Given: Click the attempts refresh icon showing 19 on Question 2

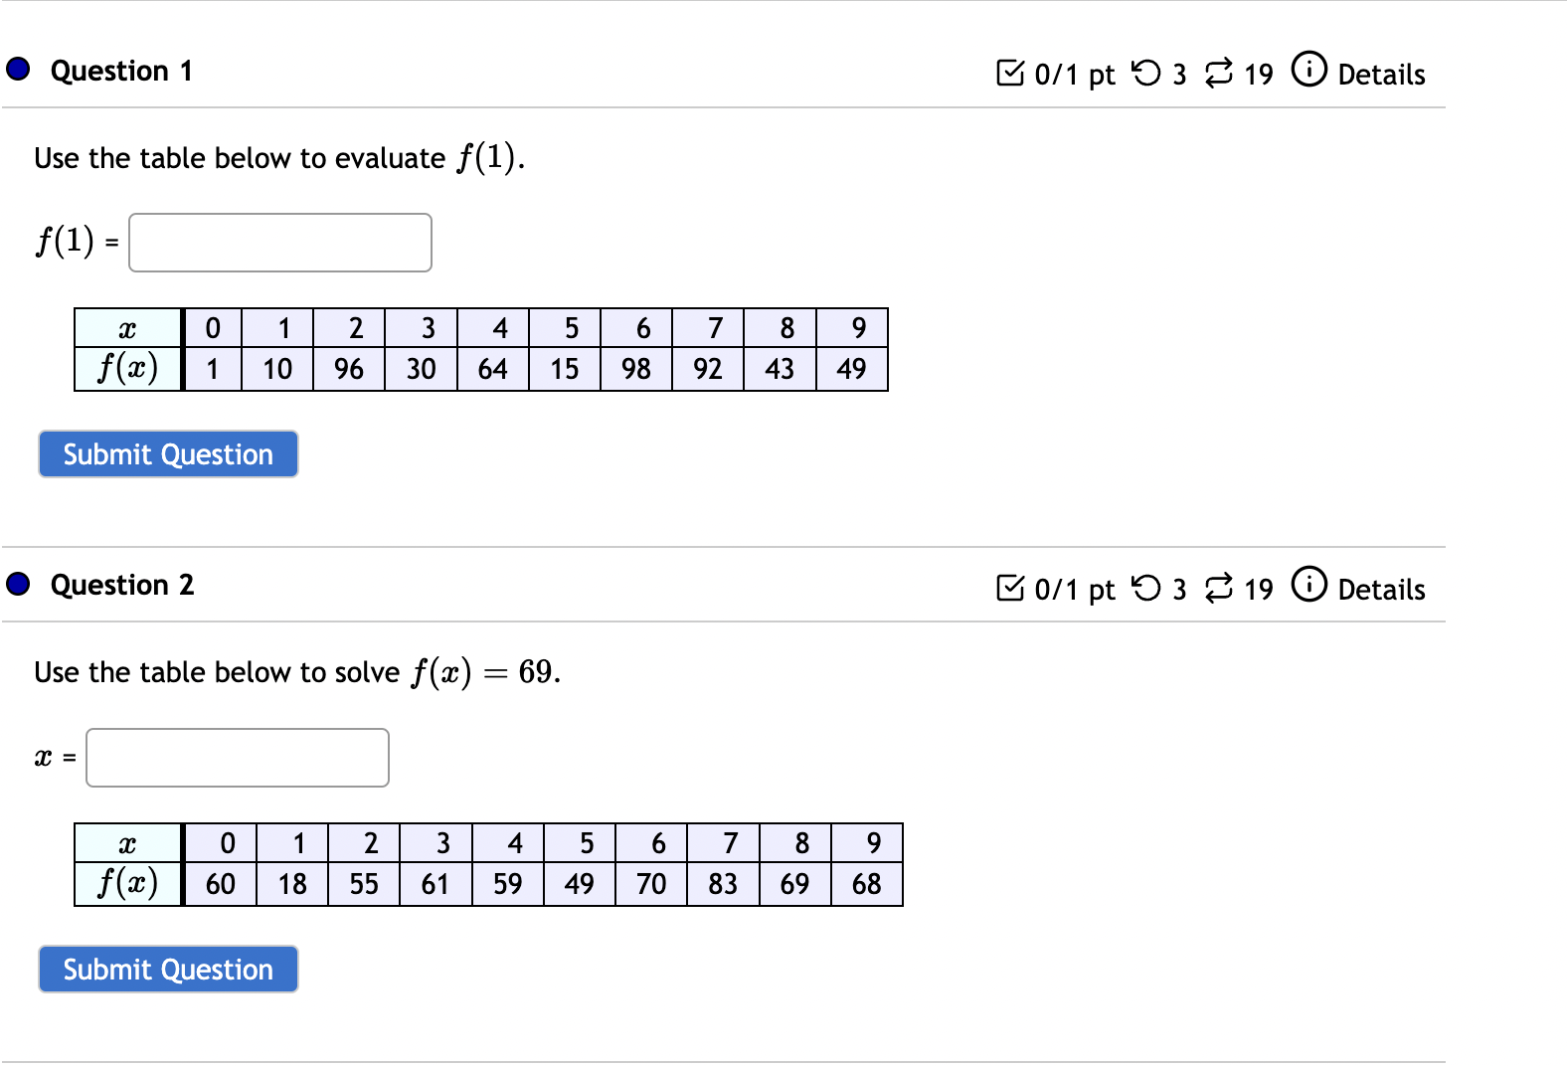Looking at the screenshot, I should click(x=1220, y=588).
